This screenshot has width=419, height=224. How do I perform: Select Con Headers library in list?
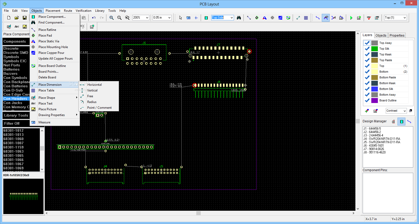tap(16, 99)
